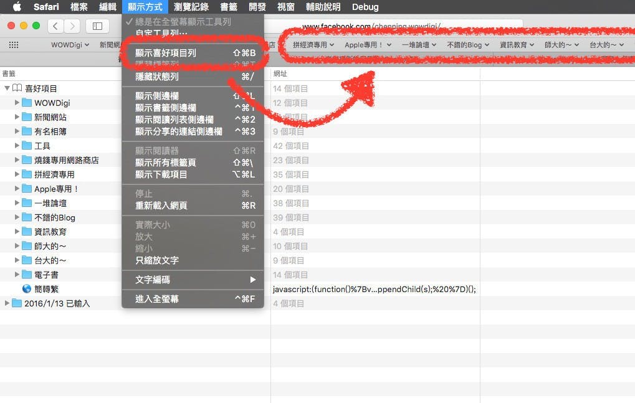The height and width of the screenshot is (403, 635).
Task: Select the javascript bookmark URL cell
Action: (x=375, y=289)
